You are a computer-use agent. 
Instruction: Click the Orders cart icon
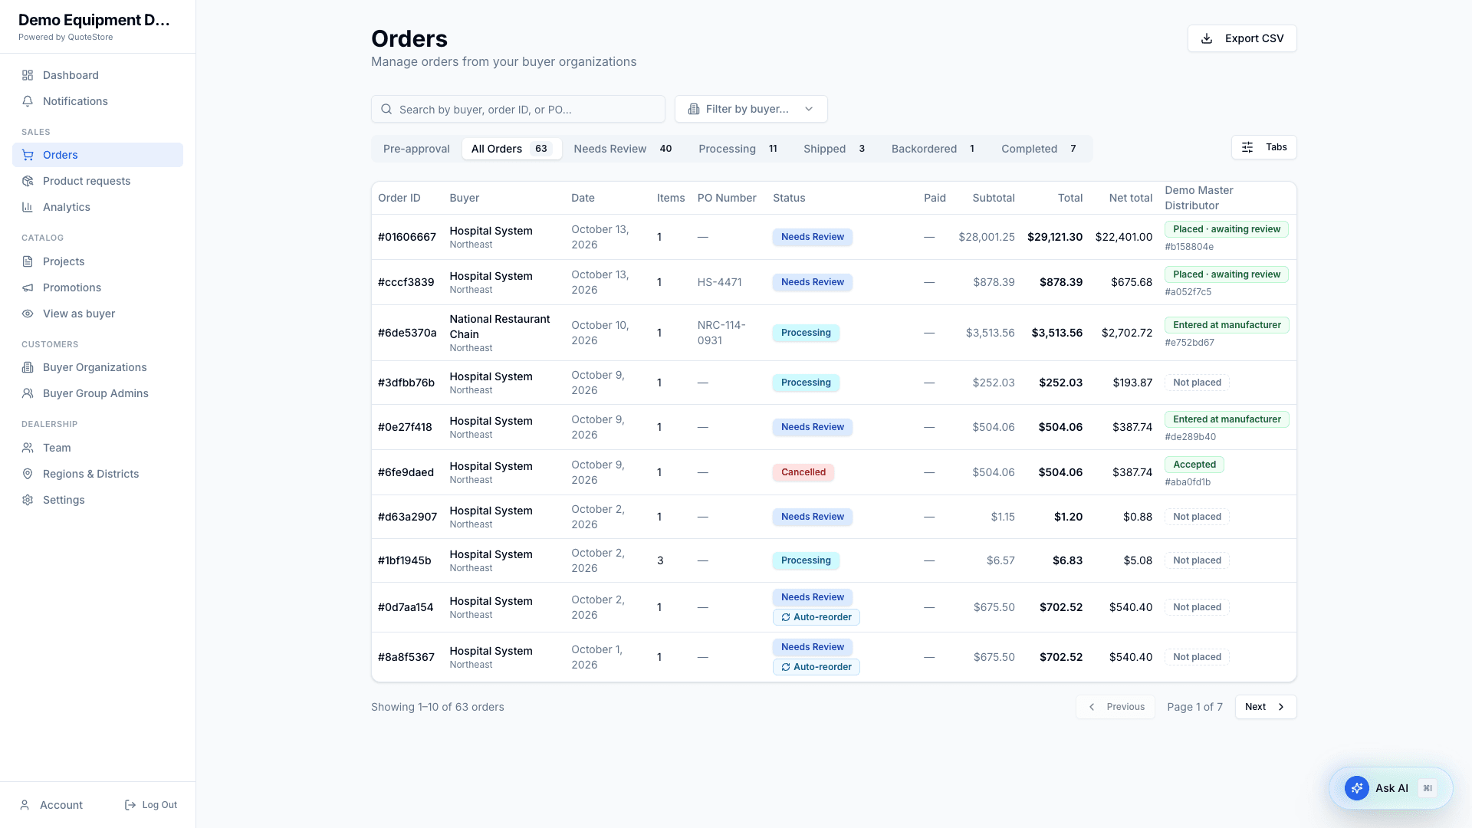coord(28,155)
